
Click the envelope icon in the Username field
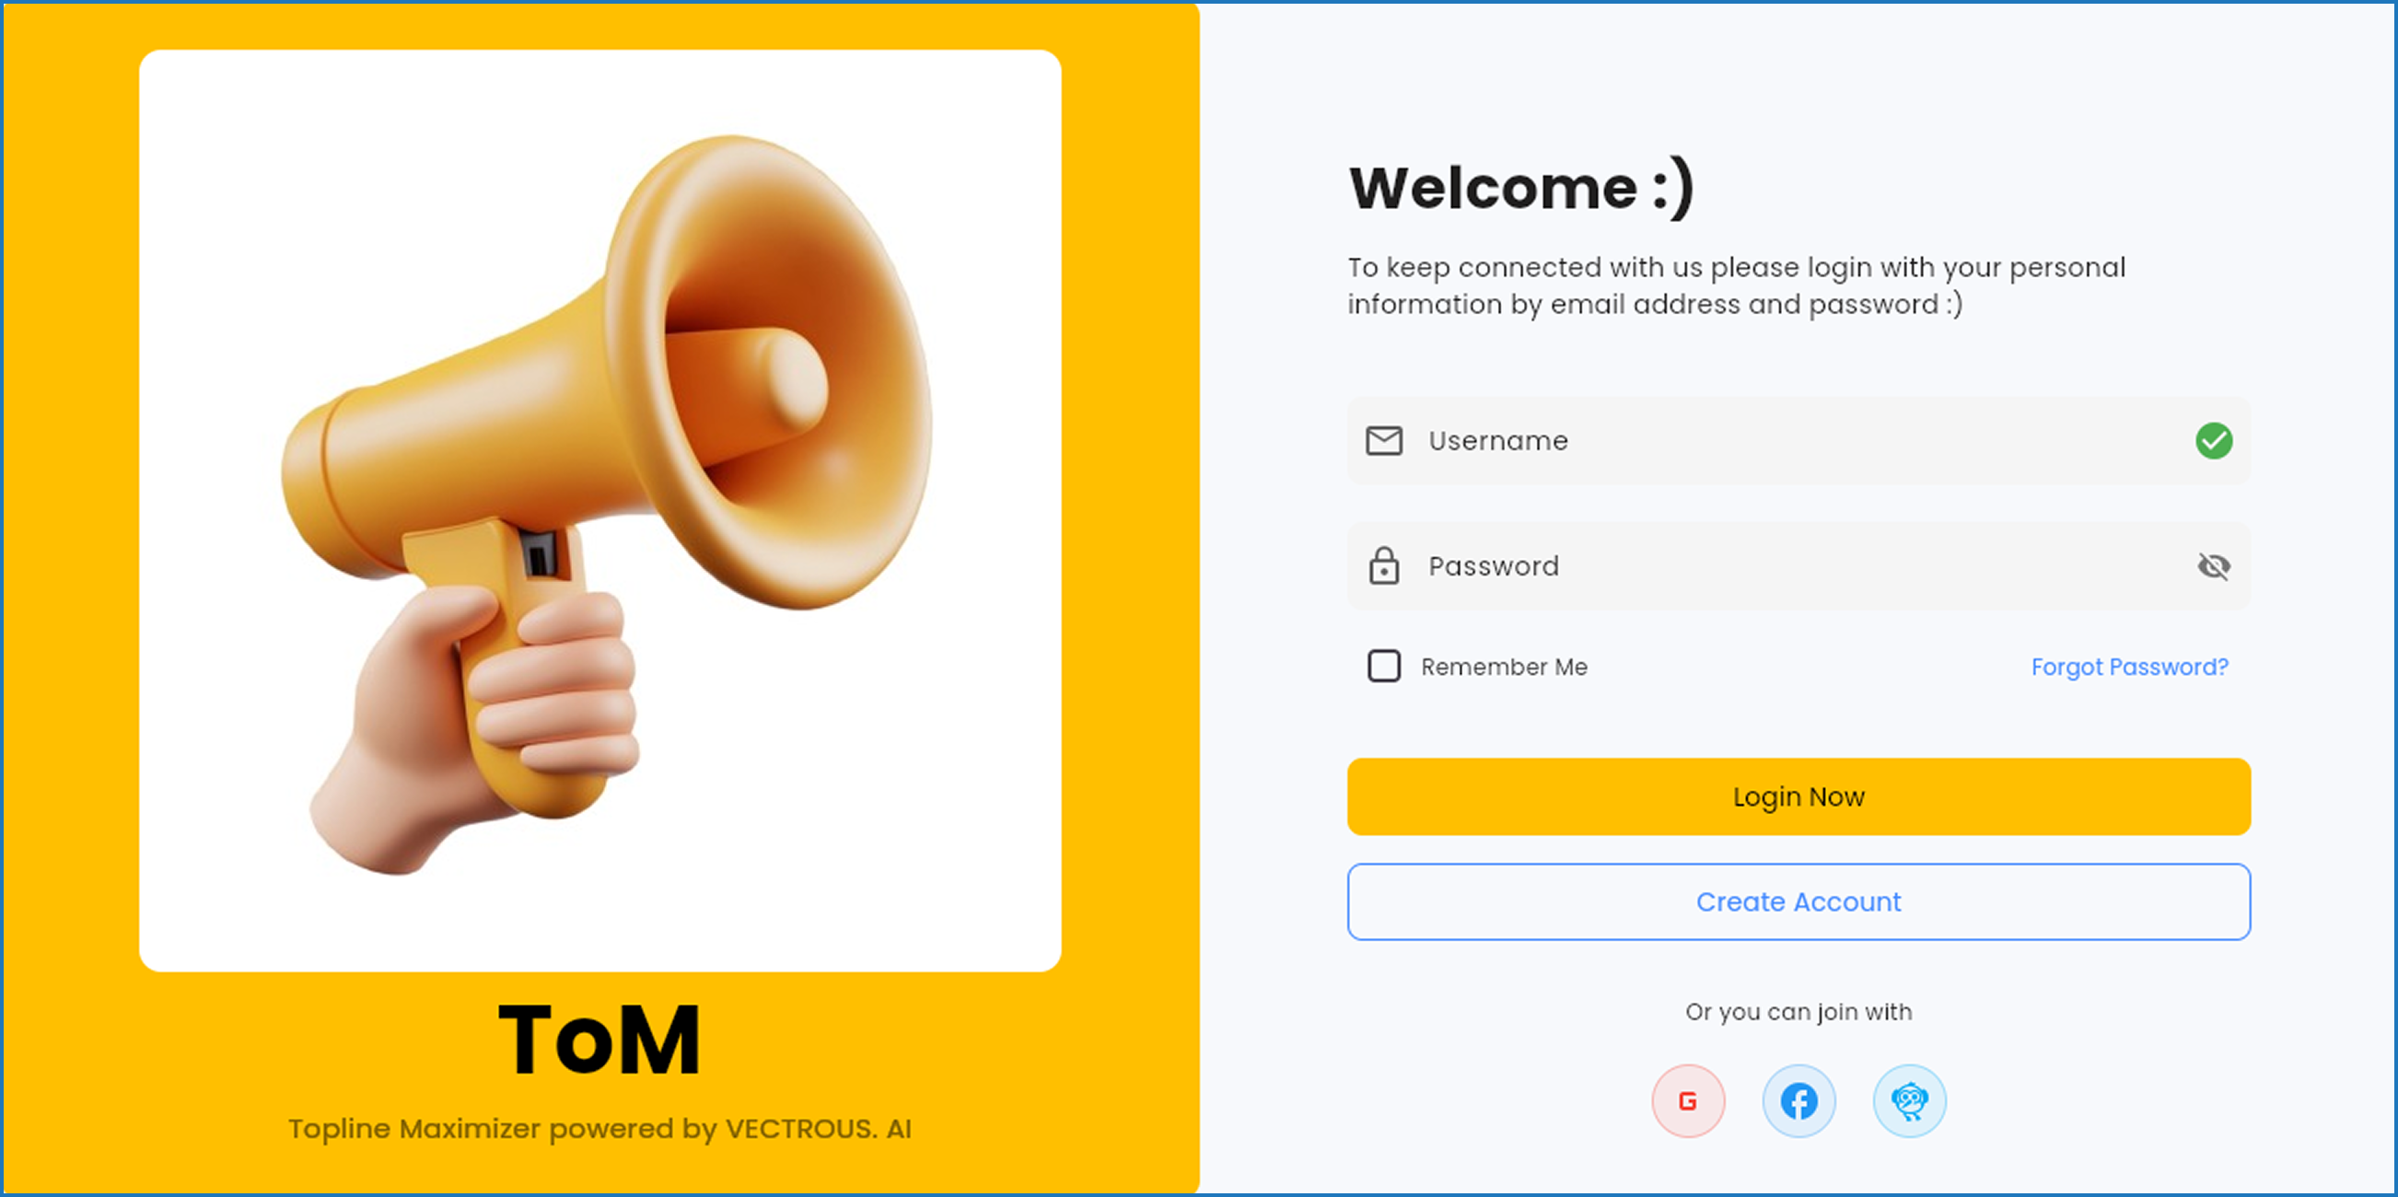(1383, 440)
